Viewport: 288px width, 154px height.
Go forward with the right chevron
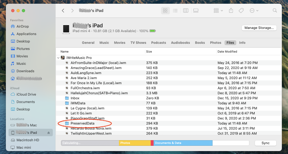(72, 11)
